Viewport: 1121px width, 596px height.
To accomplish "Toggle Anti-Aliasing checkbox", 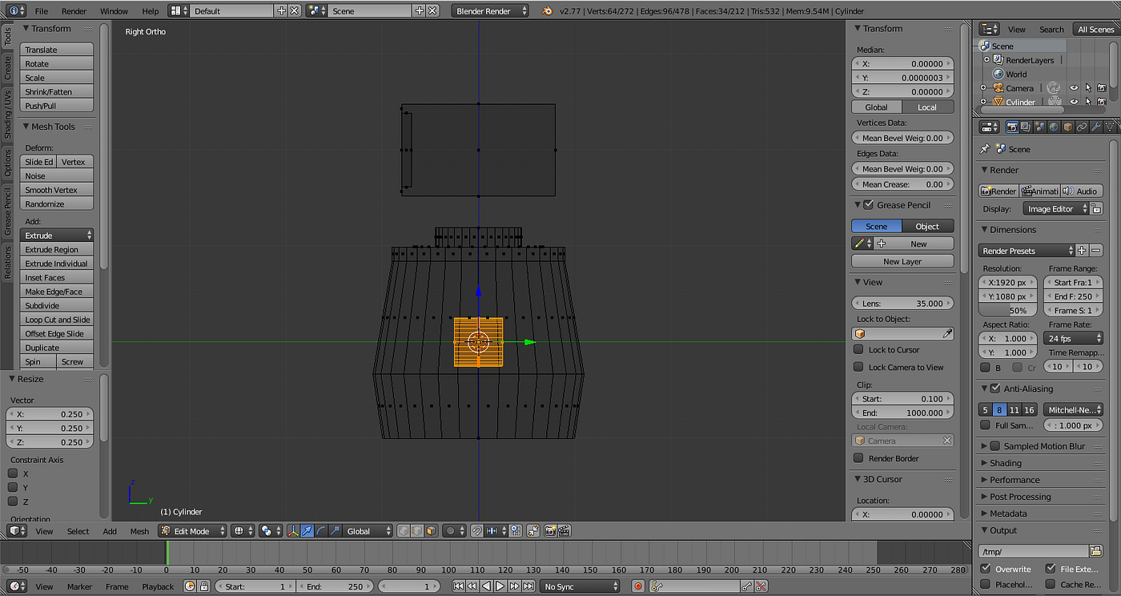I will pos(995,389).
